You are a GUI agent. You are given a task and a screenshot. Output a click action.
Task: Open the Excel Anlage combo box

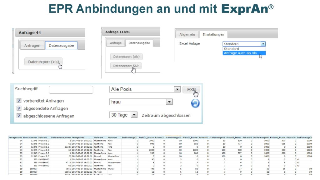tap(244, 44)
